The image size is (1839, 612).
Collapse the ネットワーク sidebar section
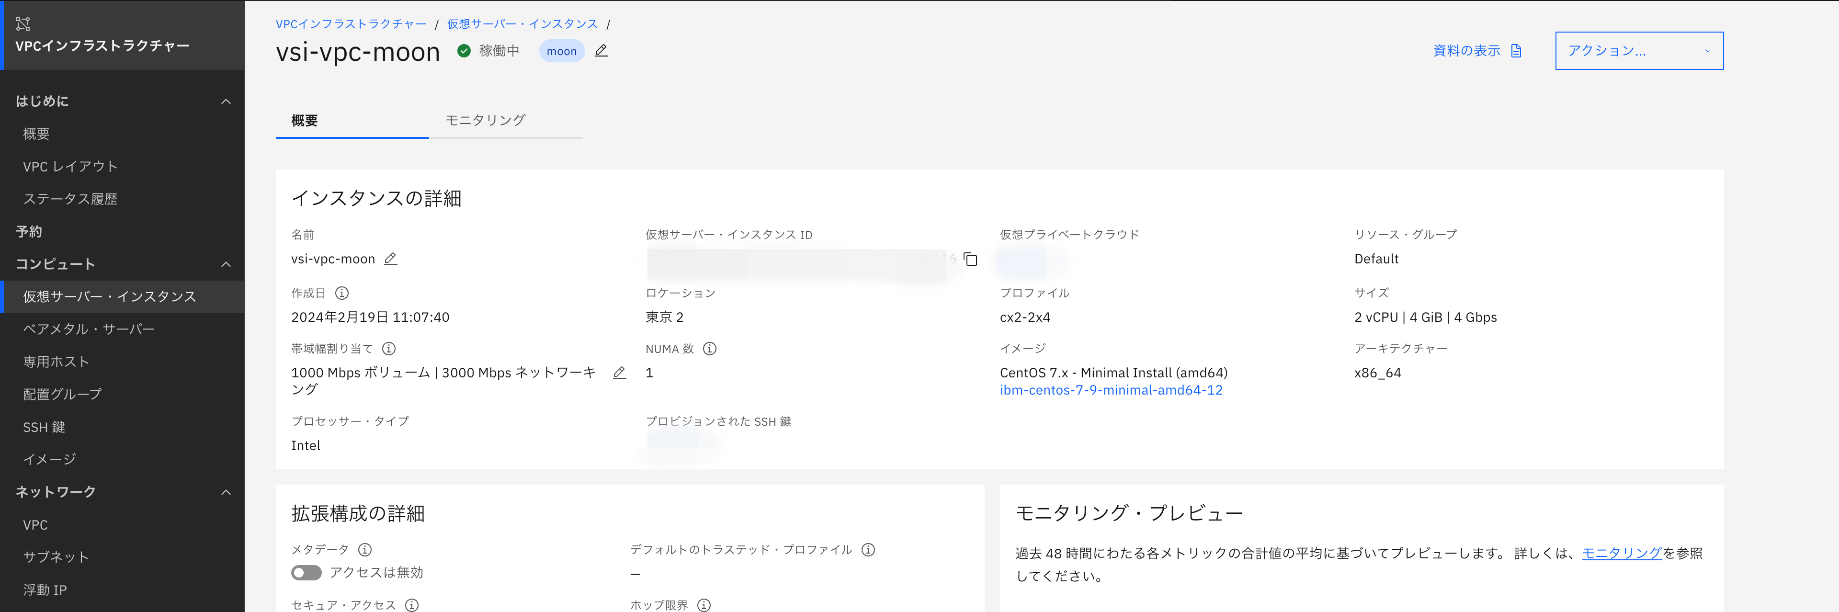coord(227,491)
